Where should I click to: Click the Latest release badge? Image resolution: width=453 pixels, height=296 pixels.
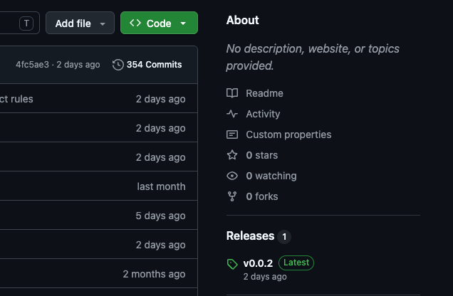(x=296, y=263)
